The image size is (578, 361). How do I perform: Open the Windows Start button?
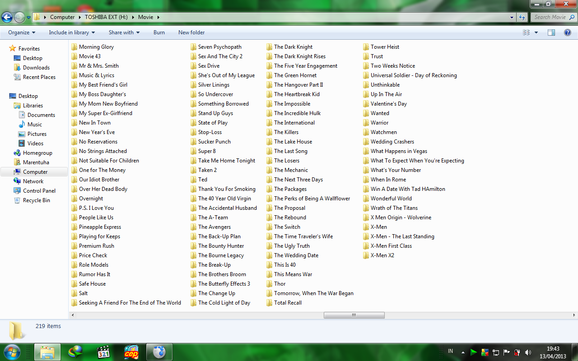coord(12,352)
